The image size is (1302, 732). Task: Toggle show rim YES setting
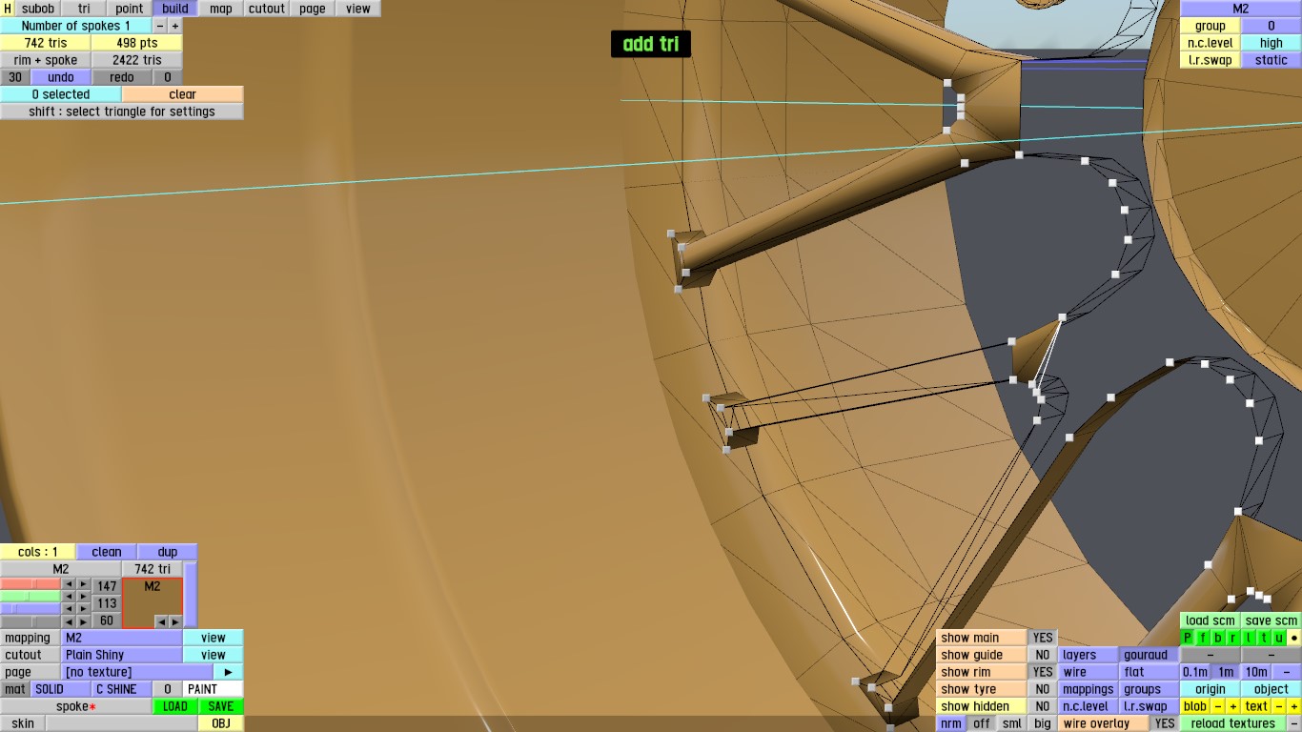(x=1043, y=672)
